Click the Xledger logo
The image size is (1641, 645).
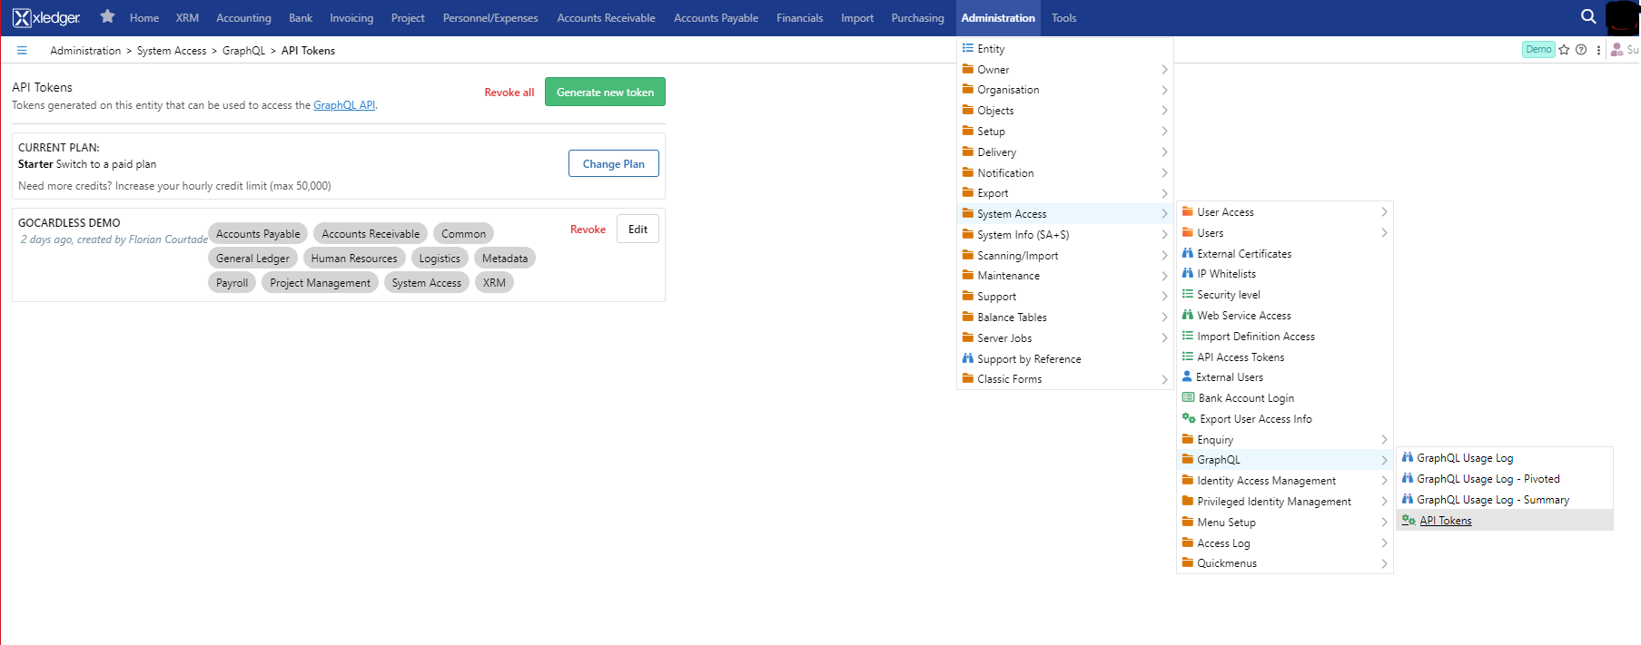[46, 17]
